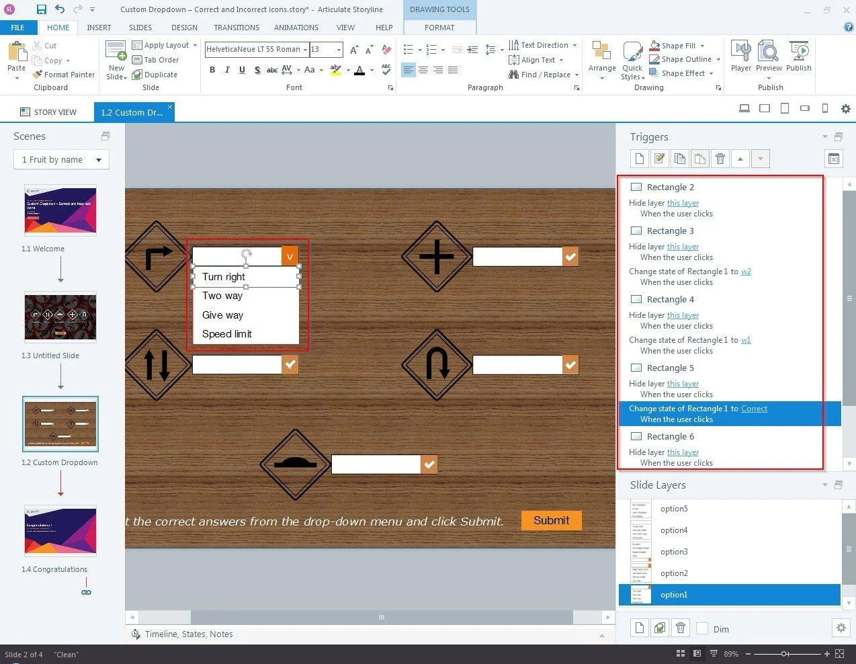This screenshot has width=856, height=664.
Task: Insert a New Slide
Action: click(x=116, y=60)
